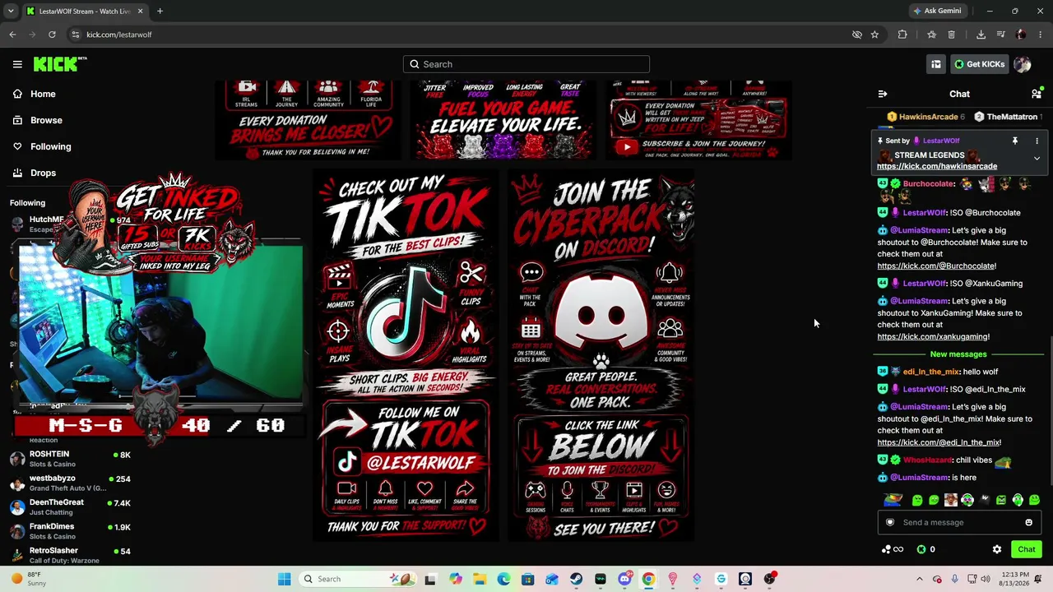Click the KICKs balance icon
Screen dimensions: 1053x592
click(x=921, y=549)
